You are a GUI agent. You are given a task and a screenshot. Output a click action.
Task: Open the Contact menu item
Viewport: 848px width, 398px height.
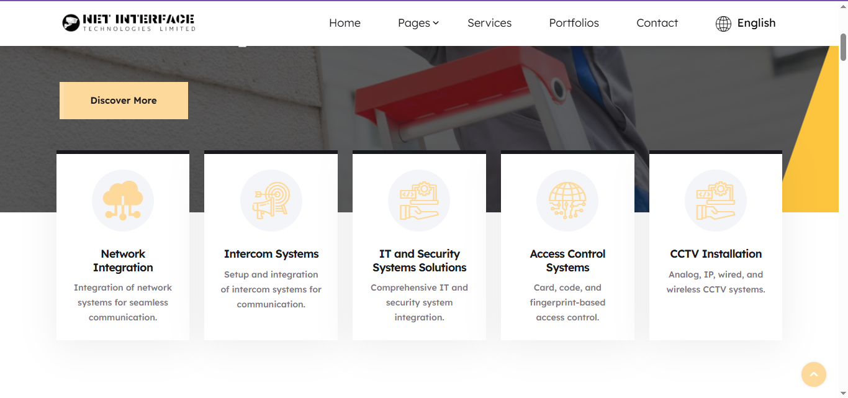pyautogui.click(x=657, y=23)
